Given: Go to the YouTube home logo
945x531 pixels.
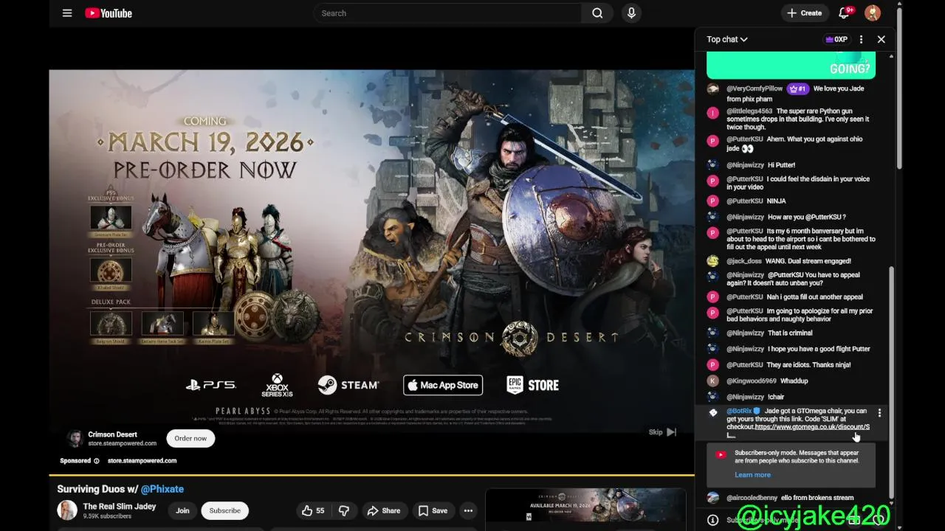Looking at the screenshot, I should [109, 13].
